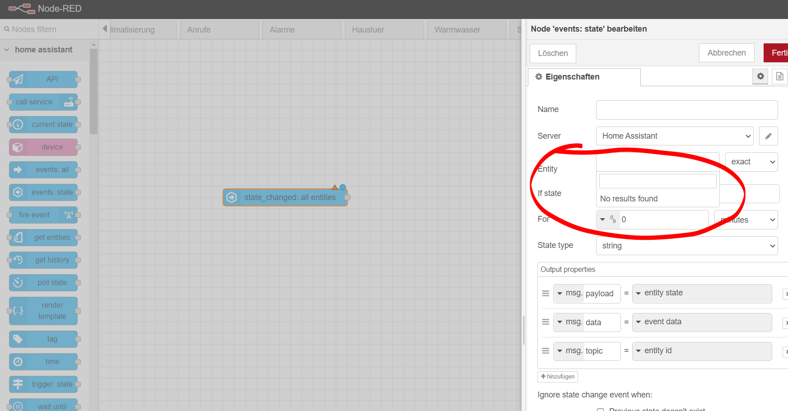Viewport: 788px width, 411px height.
Task: Open the State type 'string' dropdown
Action: tap(686, 245)
